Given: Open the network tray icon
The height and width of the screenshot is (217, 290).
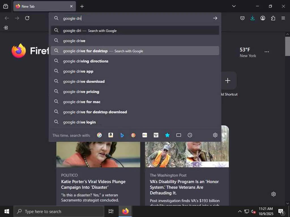Looking at the screenshot, I should [247, 211].
